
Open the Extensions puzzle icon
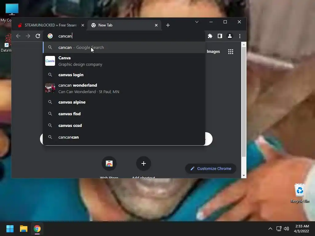click(210, 36)
